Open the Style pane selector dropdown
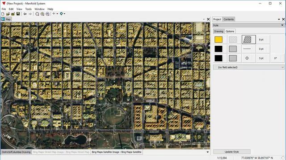Image resolution: width=286 pixels, height=160 pixels. click(282, 25)
